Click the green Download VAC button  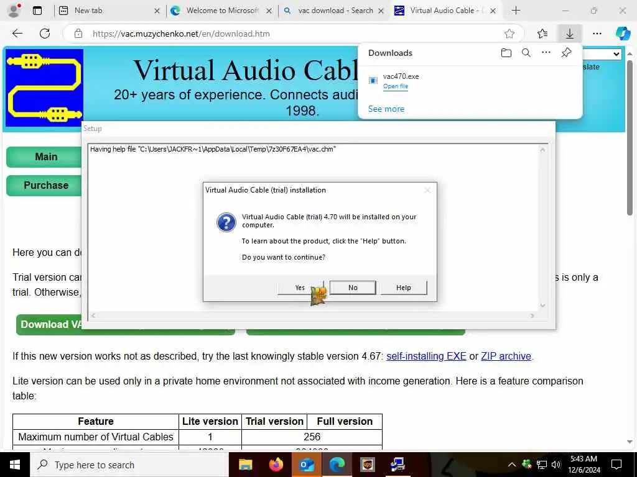pos(49,324)
